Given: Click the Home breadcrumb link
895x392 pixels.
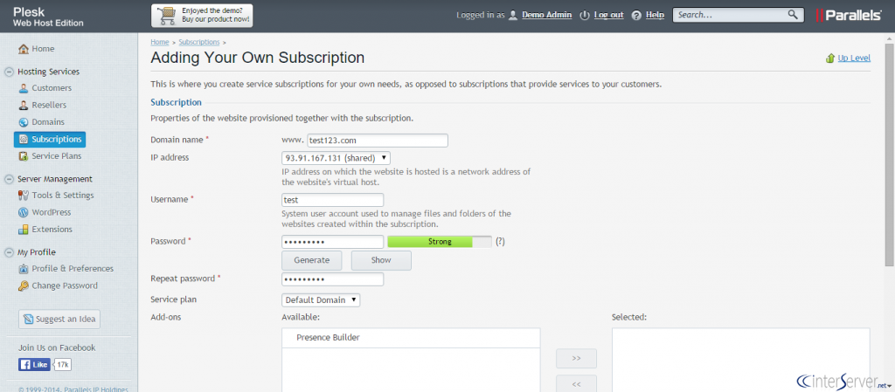Looking at the screenshot, I should [160, 42].
